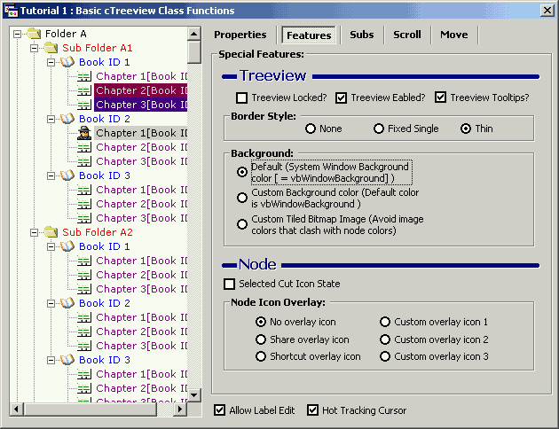Switch to the Subs tab

click(x=362, y=35)
